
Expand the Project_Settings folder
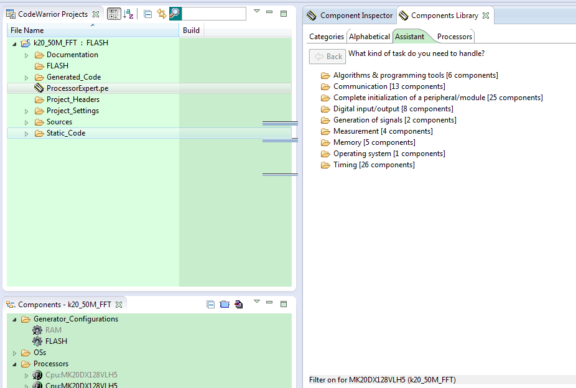point(27,111)
